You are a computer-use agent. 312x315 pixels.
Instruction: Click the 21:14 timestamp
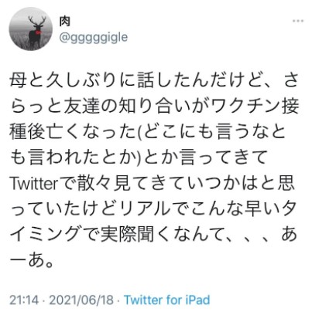[24, 300]
